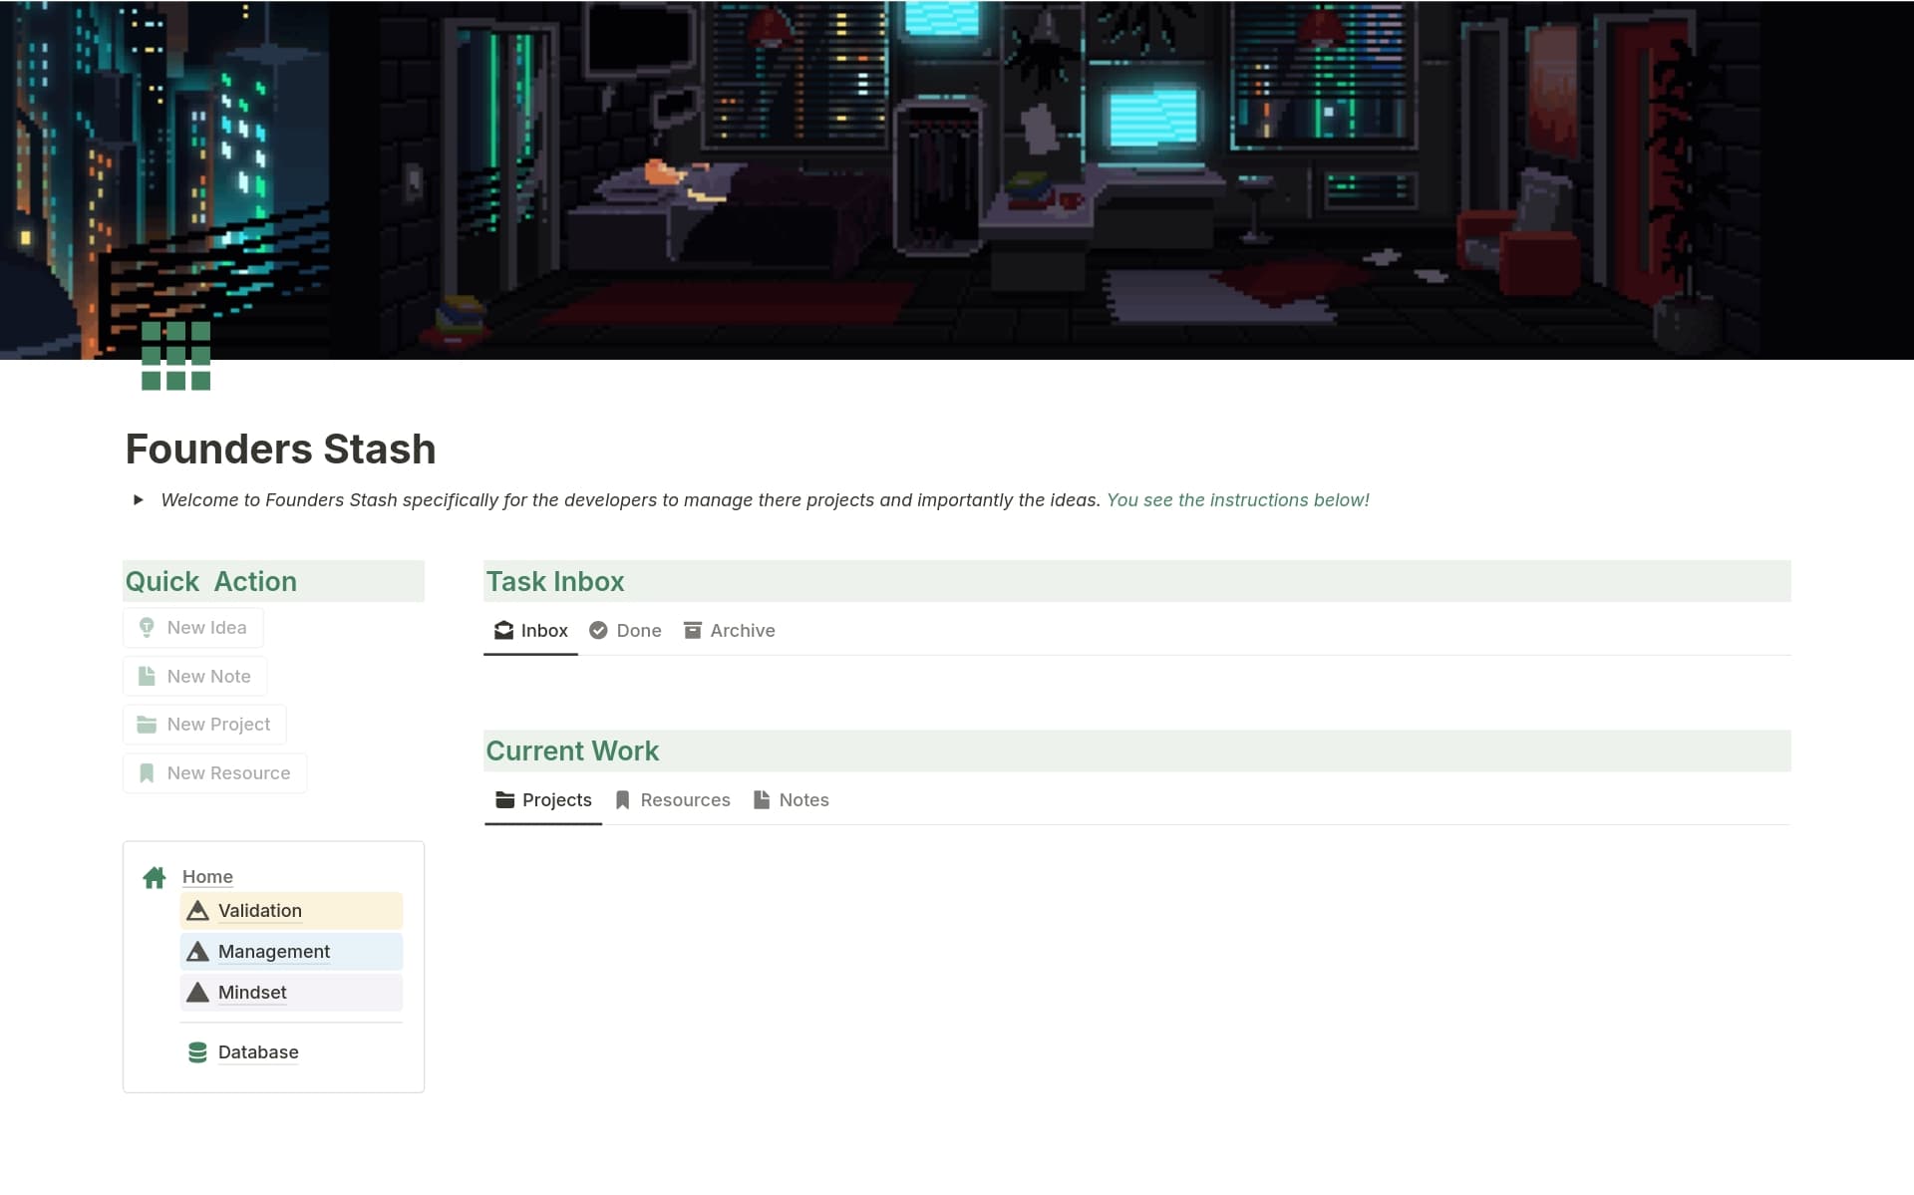Switch to the Resources tab
The width and height of the screenshot is (1914, 1195).
tap(673, 800)
